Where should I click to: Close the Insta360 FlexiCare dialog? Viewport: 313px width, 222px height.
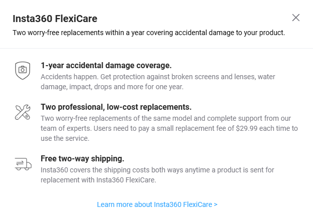296,18
